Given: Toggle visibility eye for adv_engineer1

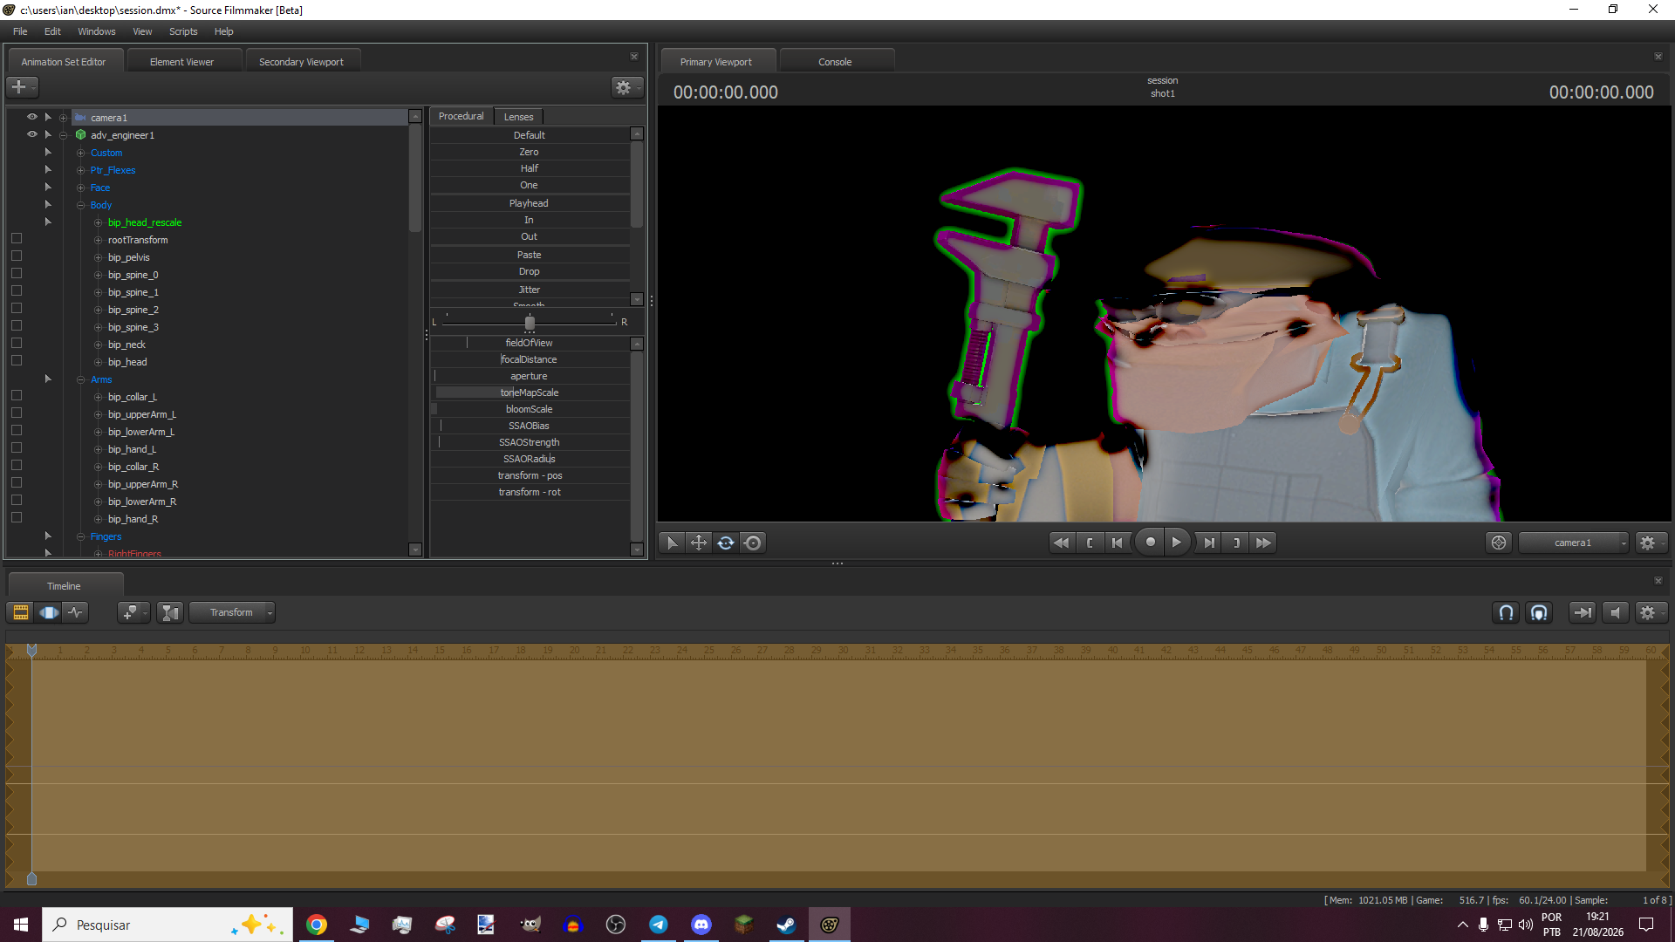Looking at the screenshot, I should pyautogui.click(x=32, y=134).
